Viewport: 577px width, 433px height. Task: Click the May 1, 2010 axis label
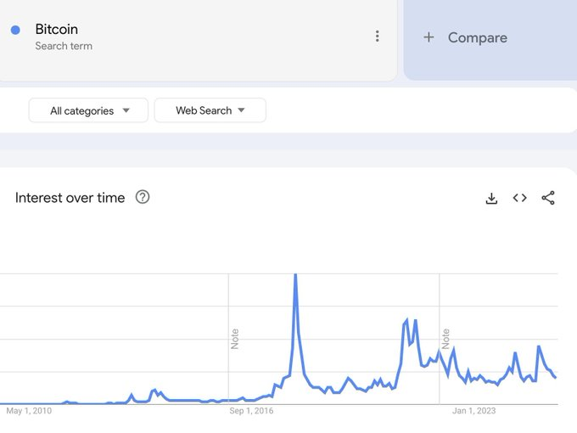tap(29, 411)
